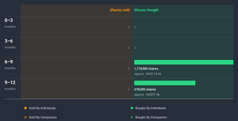
Task: Click the approx. HK$114.6k amount
Action: [x=148, y=74]
